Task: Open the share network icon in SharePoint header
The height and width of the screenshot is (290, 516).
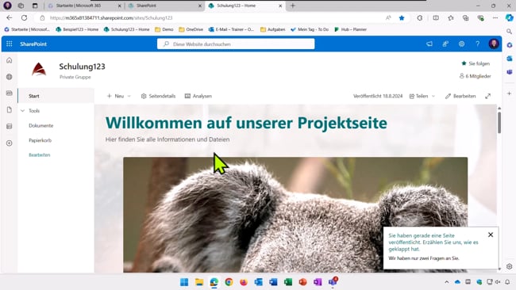Action: tap(445, 44)
